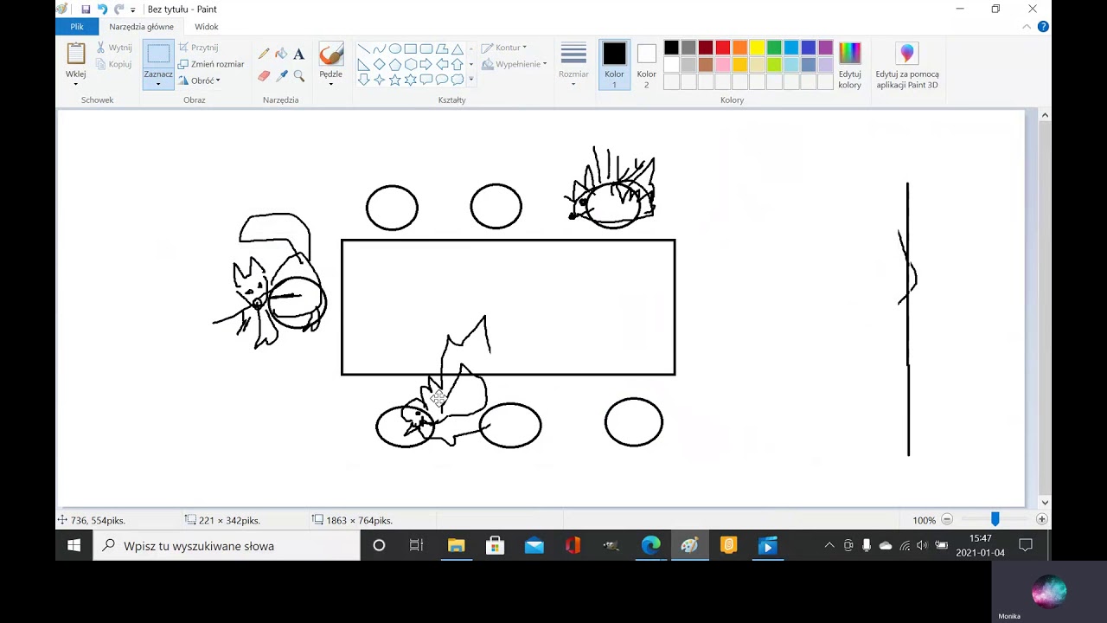
Task: Choose the Hexagon shape
Action: [410, 64]
